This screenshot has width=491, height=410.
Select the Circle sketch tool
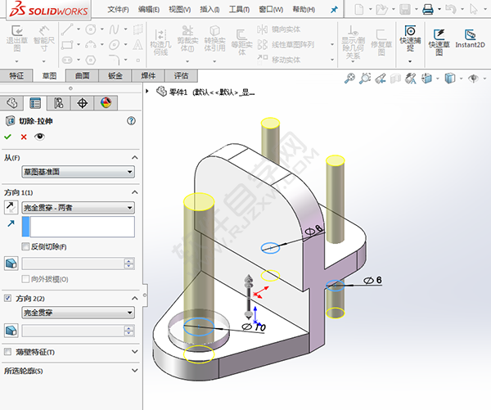point(91,29)
